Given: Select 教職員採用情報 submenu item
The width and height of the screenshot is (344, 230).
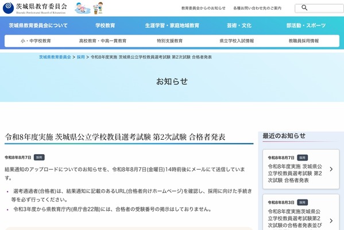Looking at the screenshot, I should click(304, 41).
